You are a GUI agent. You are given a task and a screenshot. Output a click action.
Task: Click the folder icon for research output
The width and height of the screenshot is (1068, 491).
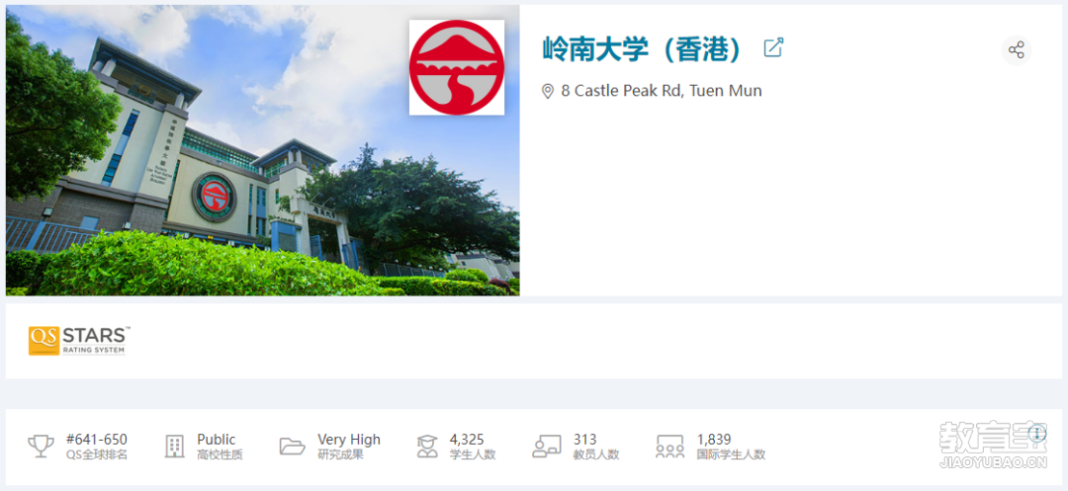click(292, 447)
